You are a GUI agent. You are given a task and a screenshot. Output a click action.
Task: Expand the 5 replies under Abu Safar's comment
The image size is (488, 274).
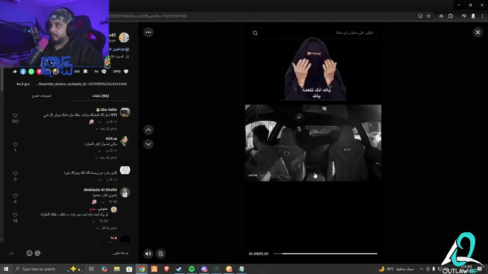tap(106, 129)
